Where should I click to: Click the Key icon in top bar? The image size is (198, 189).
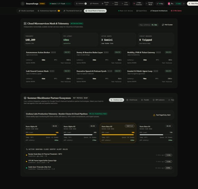[158, 4]
